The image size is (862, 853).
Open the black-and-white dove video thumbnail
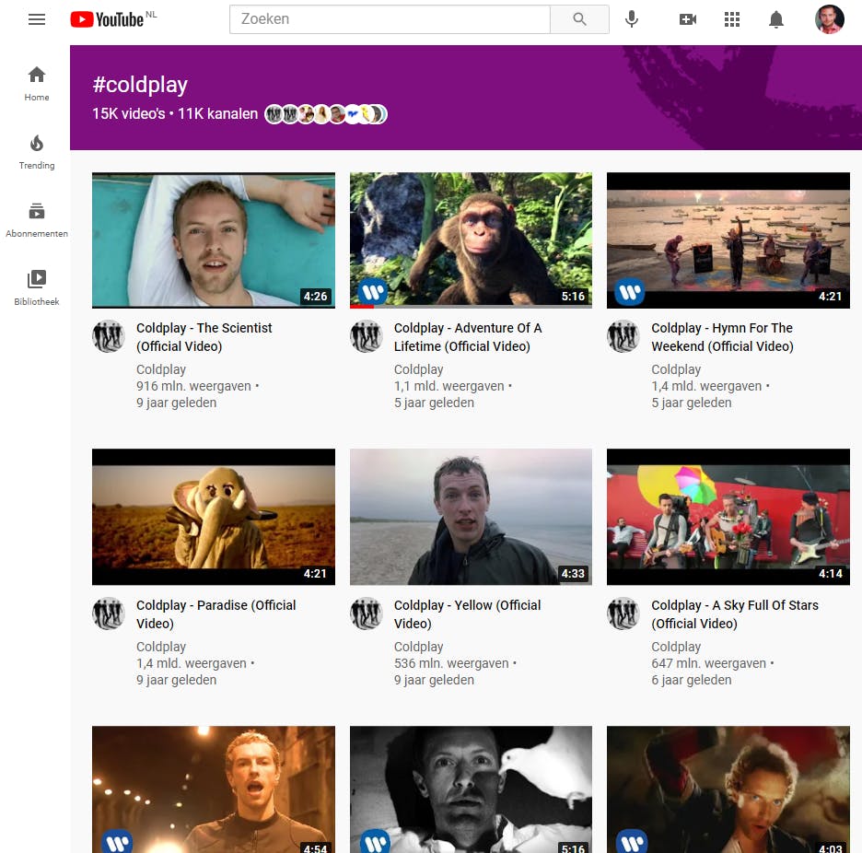(x=472, y=789)
